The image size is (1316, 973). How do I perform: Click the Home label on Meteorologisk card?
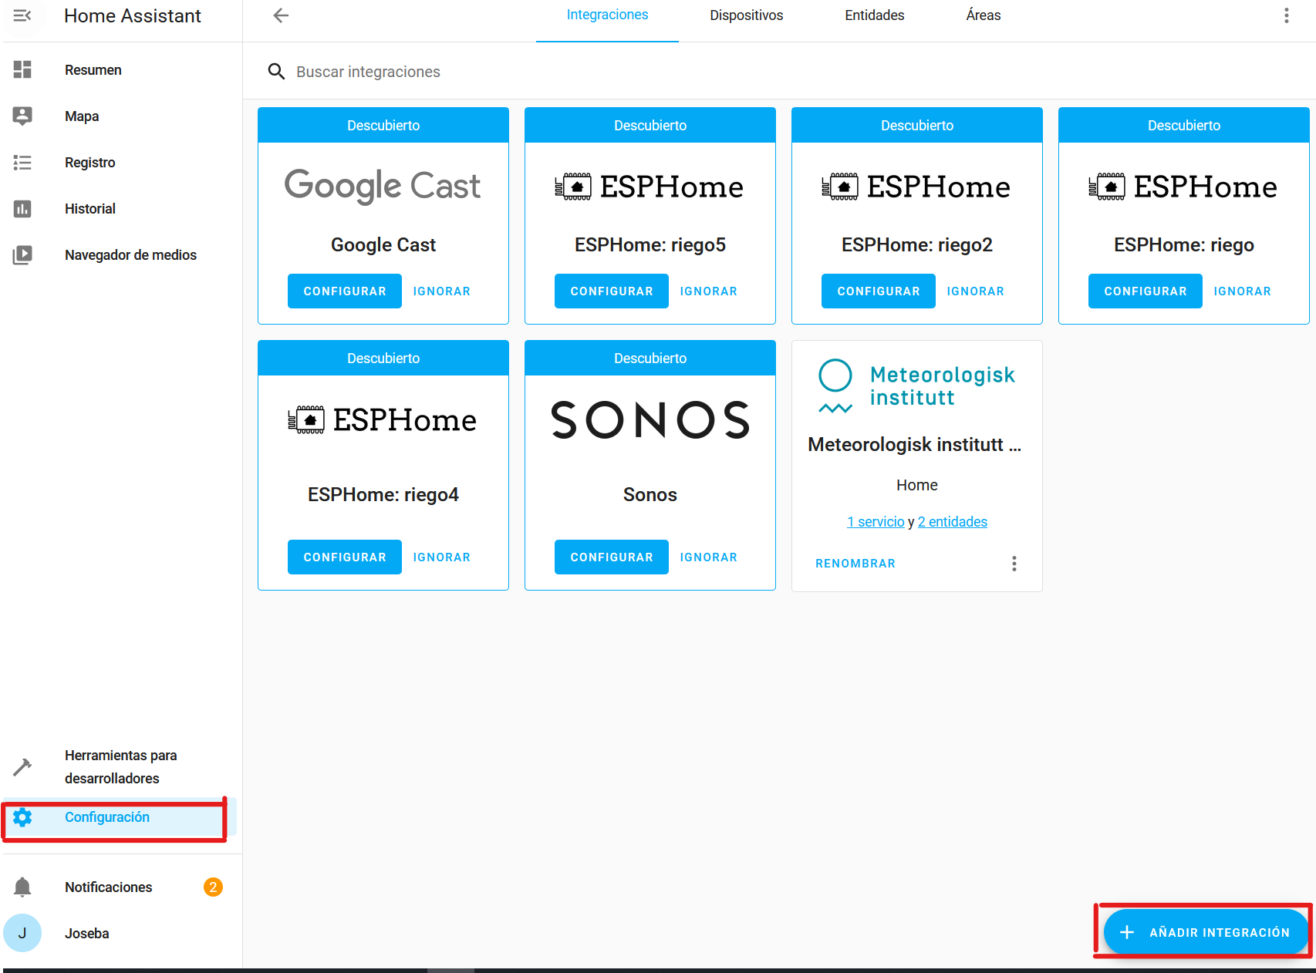tap(917, 485)
